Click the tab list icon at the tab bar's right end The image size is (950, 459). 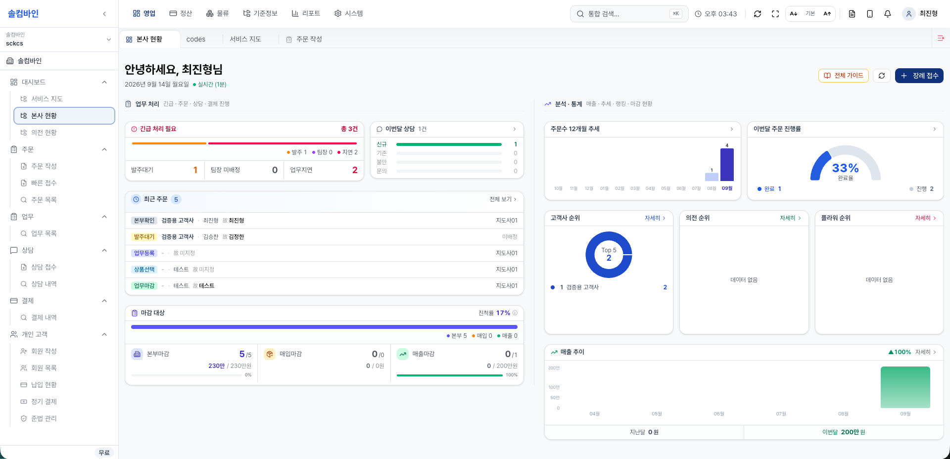pyautogui.click(x=941, y=38)
